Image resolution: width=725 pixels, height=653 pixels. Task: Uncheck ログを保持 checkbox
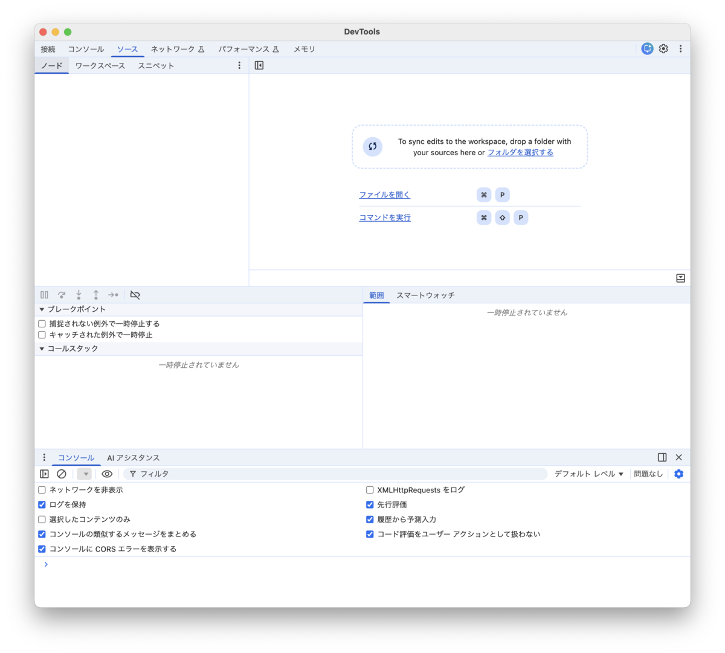[x=42, y=504]
